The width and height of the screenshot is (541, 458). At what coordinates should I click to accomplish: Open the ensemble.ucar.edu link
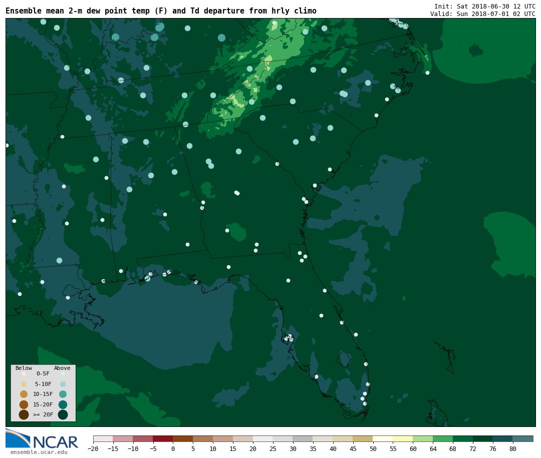point(39,452)
